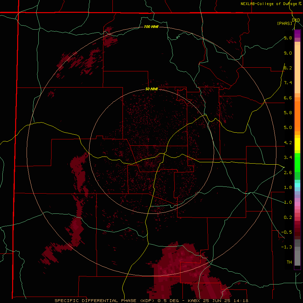
Task: Select the -0.5 scale label
Action: point(287,232)
